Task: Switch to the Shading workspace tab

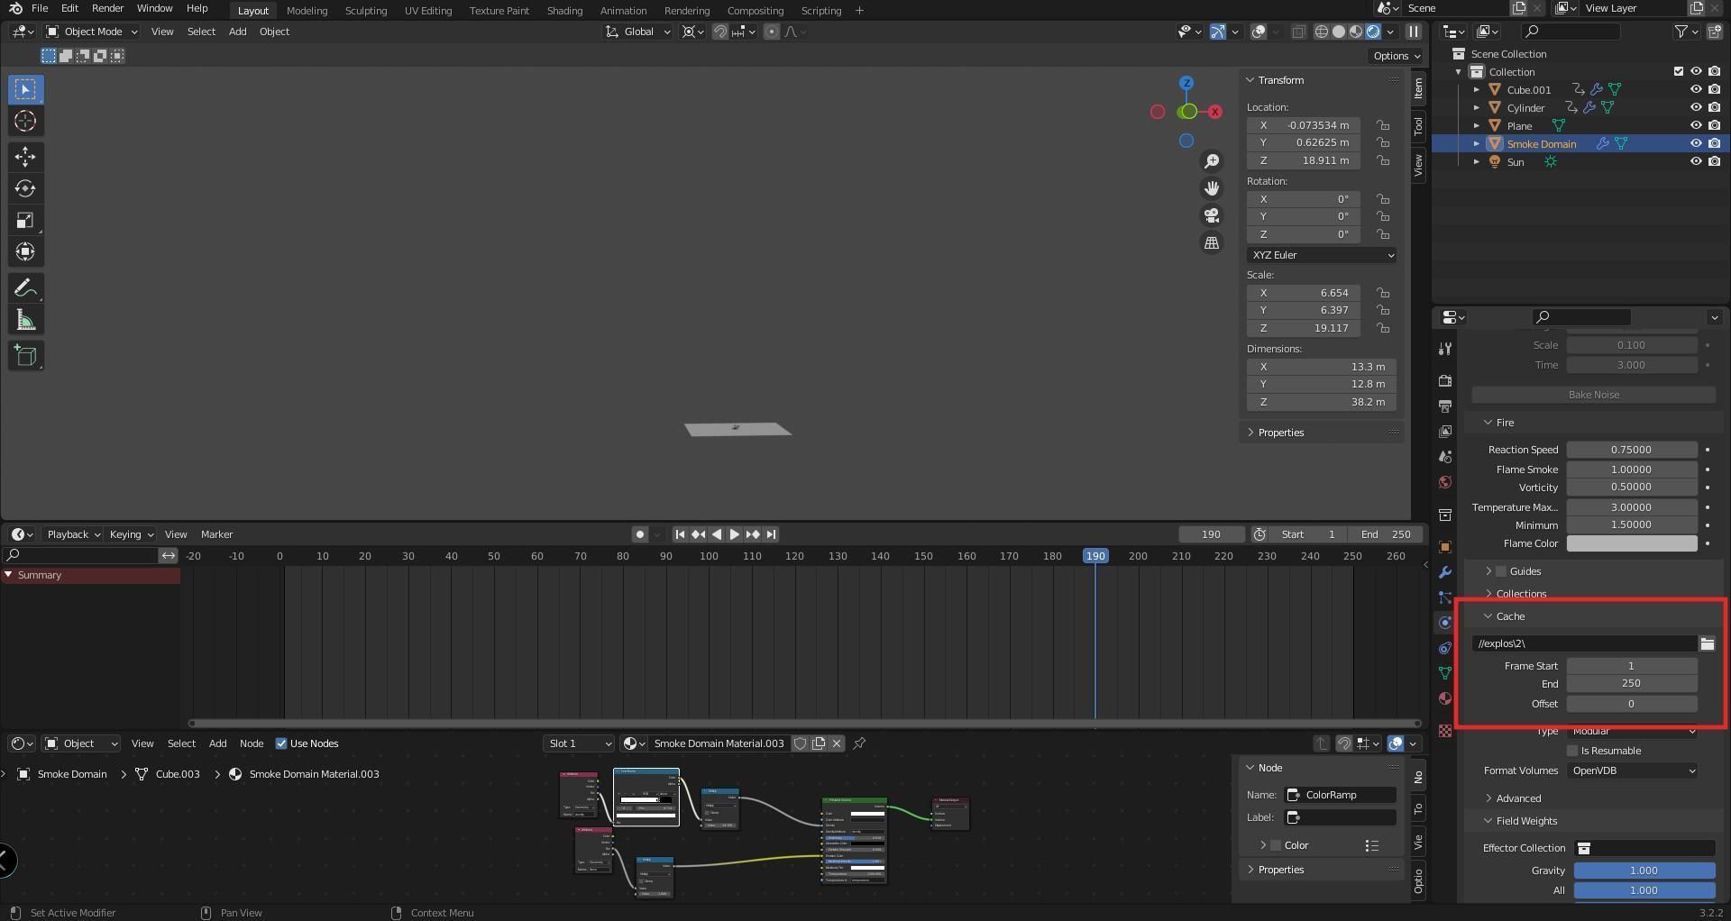Action: [x=564, y=10]
